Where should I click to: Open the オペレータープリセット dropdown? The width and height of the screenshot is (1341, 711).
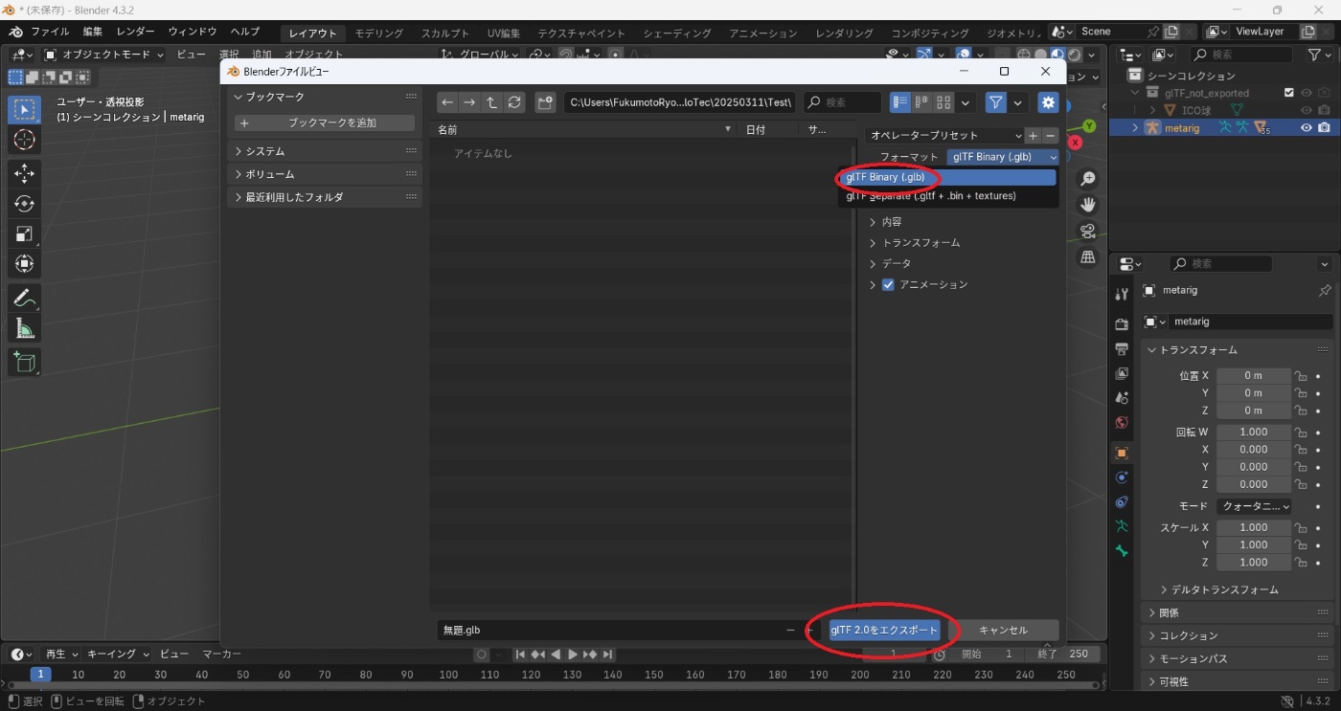pyautogui.click(x=944, y=136)
